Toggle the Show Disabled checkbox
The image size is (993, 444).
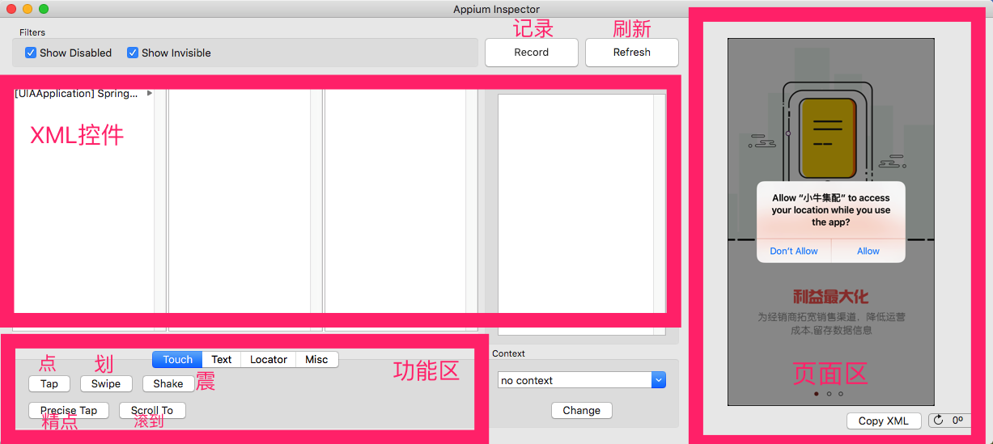pos(31,53)
